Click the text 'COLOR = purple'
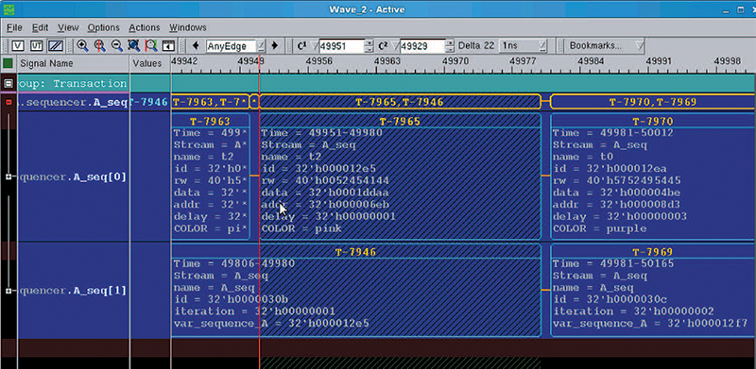The width and height of the screenshot is (756, 369). [x=599, y=228]
